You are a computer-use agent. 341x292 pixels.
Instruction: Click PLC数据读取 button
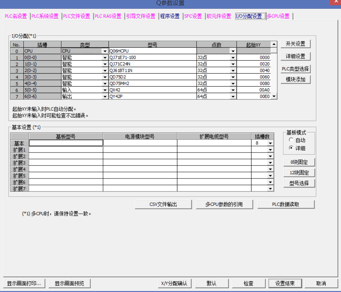coord(286,204)
